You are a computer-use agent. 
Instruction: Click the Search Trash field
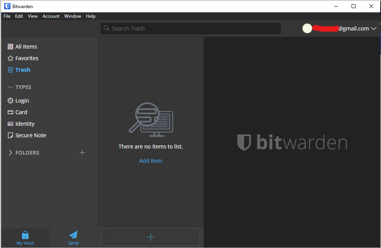pyautogui.click(x=190, y=28)
